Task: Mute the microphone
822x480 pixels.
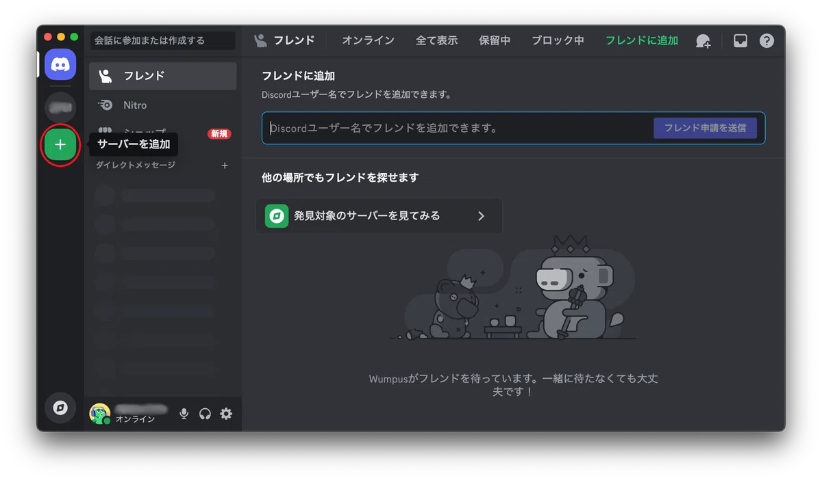Action: (184, 414)
